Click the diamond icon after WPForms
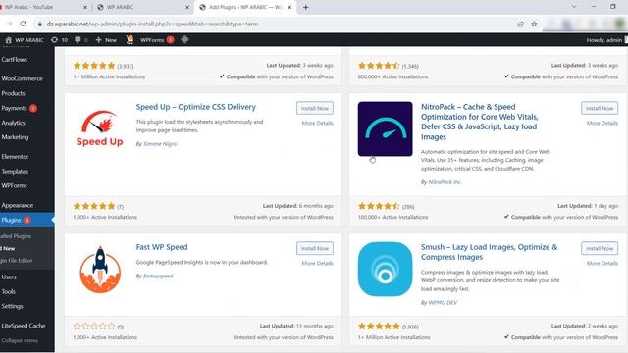Viewport: 628px width, 353px height. 184,39
